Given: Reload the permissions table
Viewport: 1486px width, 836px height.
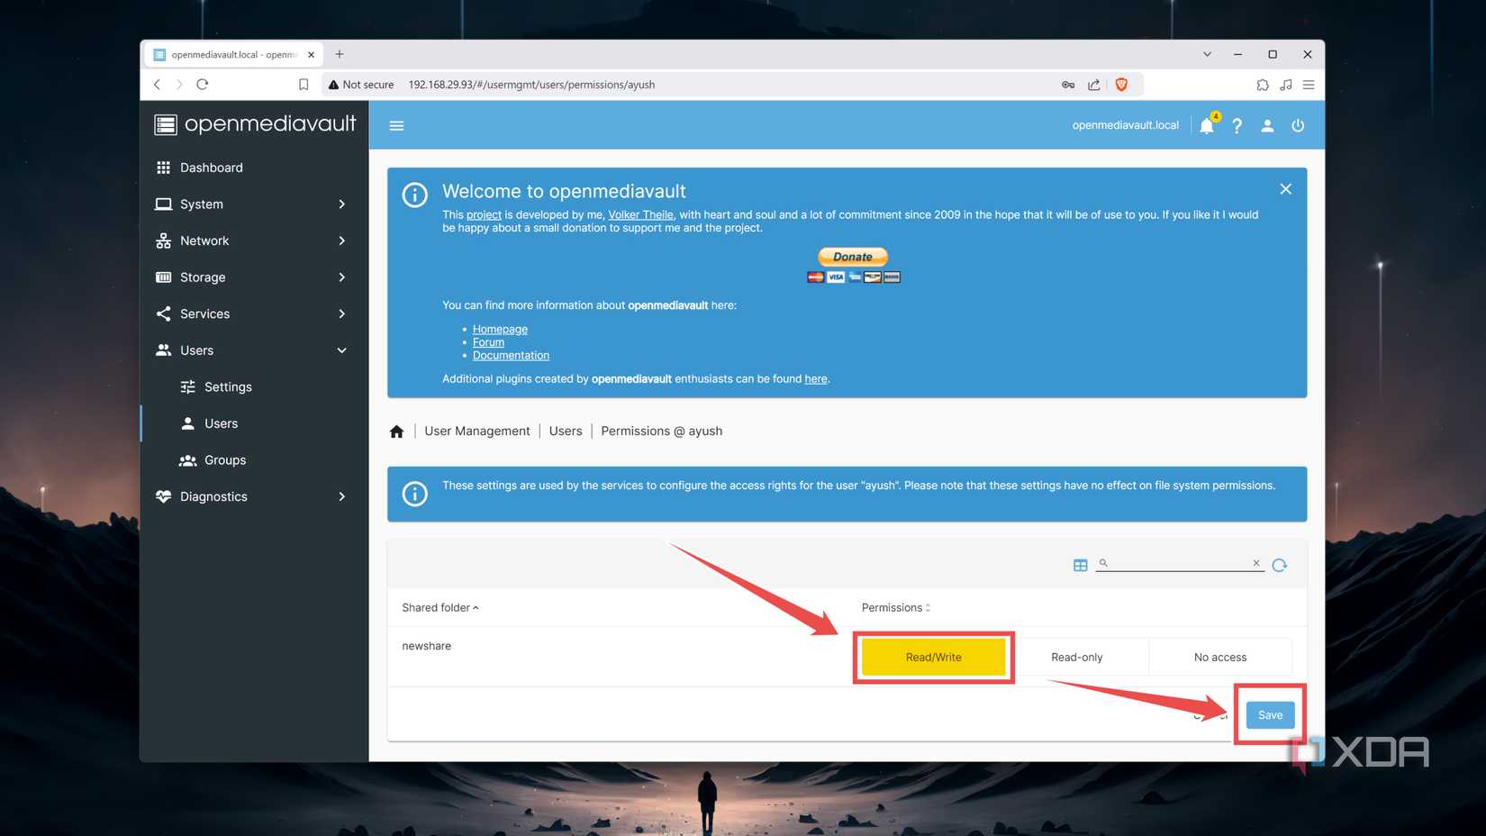Looking at the screenshot, I should (1280, 565).
